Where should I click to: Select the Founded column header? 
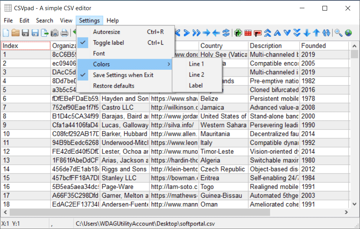[x=324, y=46]
